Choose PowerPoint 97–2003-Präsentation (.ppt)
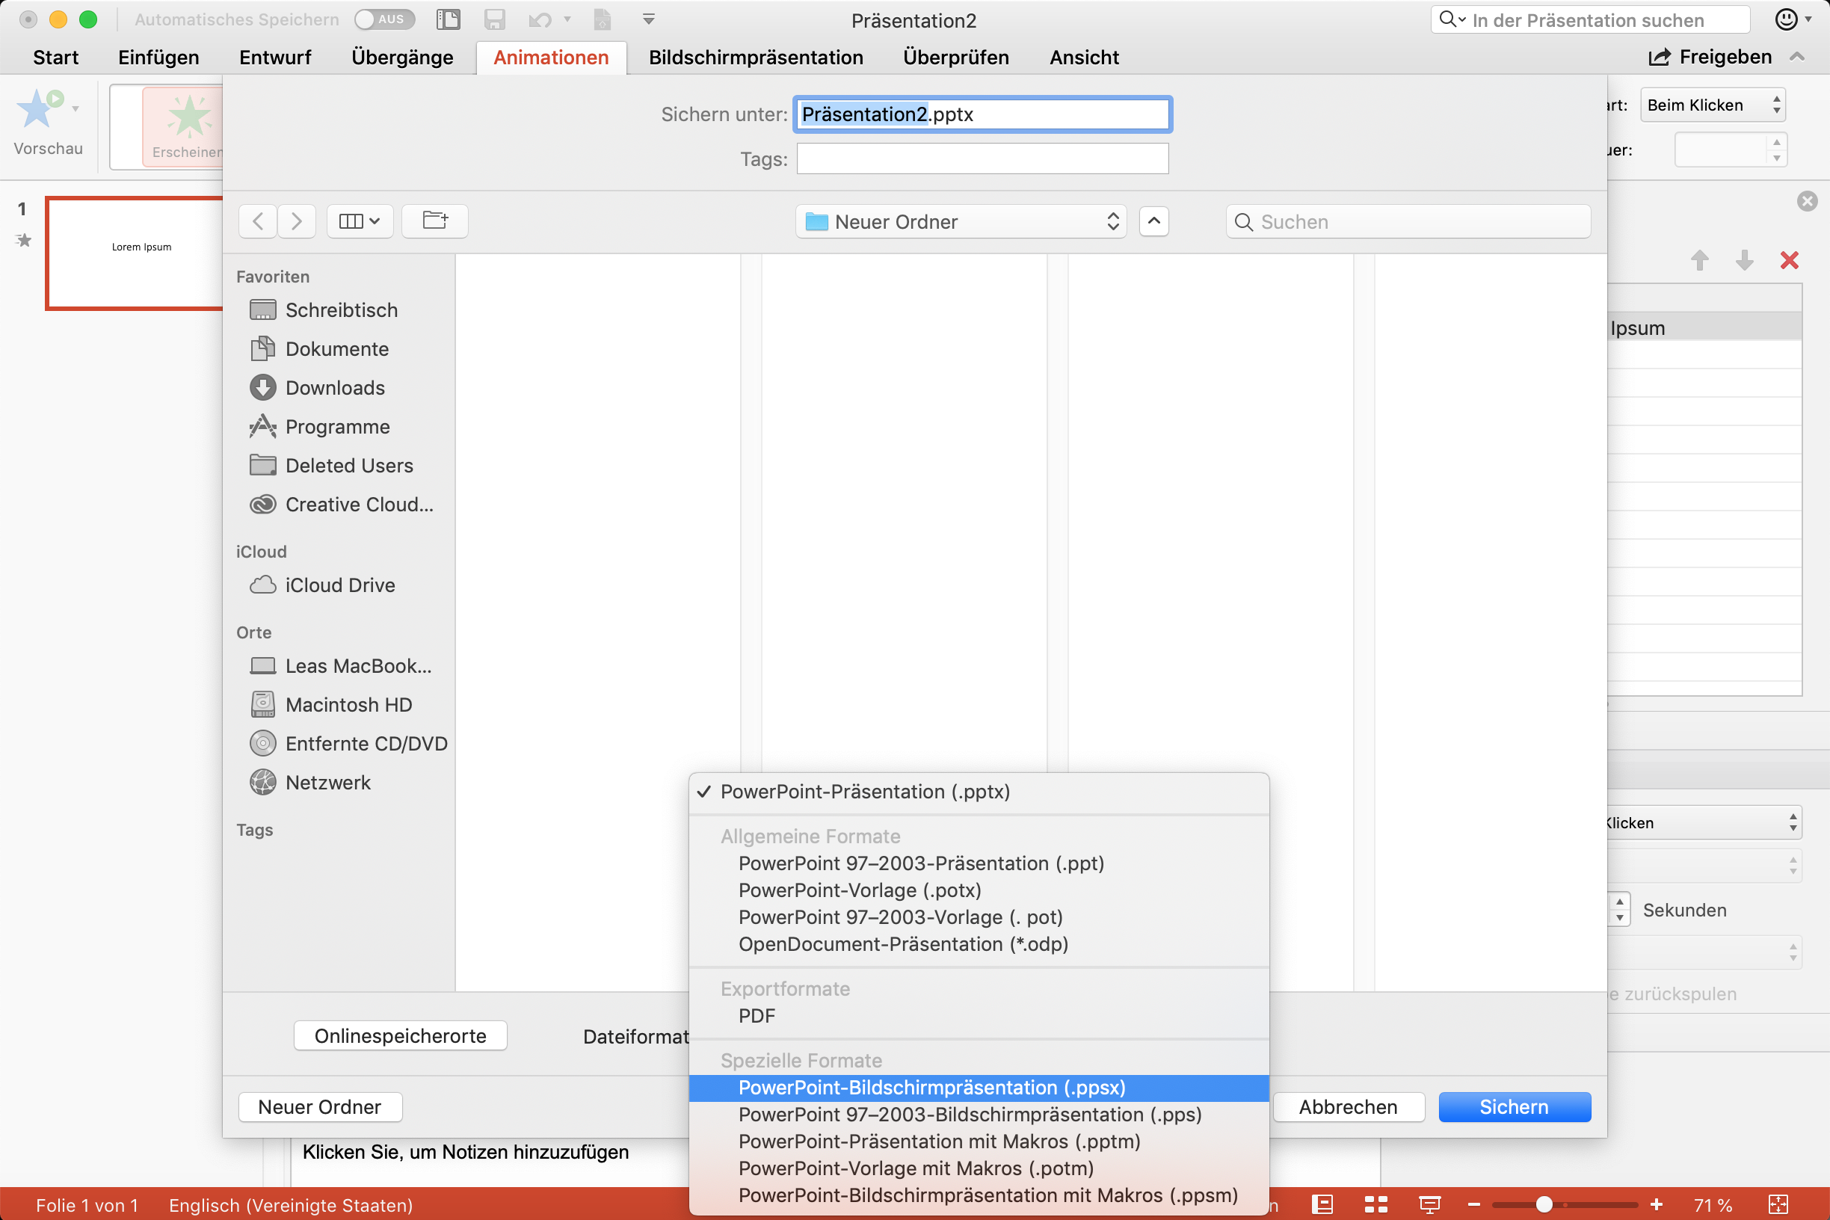This screenshot has height=1220, width=1830. point(979,863)
